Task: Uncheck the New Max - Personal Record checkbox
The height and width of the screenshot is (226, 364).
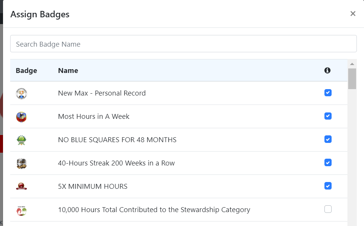Action: (328, 93)
